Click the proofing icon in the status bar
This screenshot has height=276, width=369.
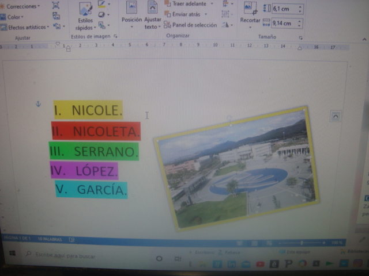click(x=71, y=240)
